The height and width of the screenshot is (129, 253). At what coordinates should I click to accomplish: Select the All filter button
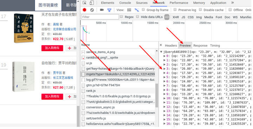(167, 17)
